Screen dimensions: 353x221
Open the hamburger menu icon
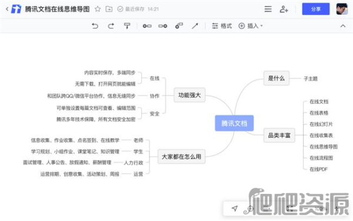(x=268, y=9)
